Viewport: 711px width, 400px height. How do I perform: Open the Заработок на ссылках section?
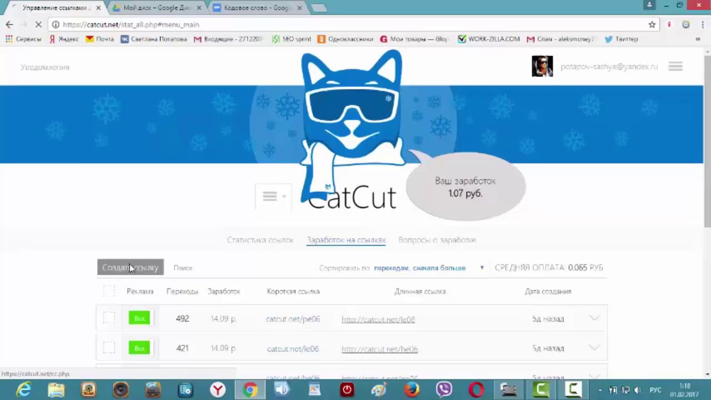pos(346,240)
